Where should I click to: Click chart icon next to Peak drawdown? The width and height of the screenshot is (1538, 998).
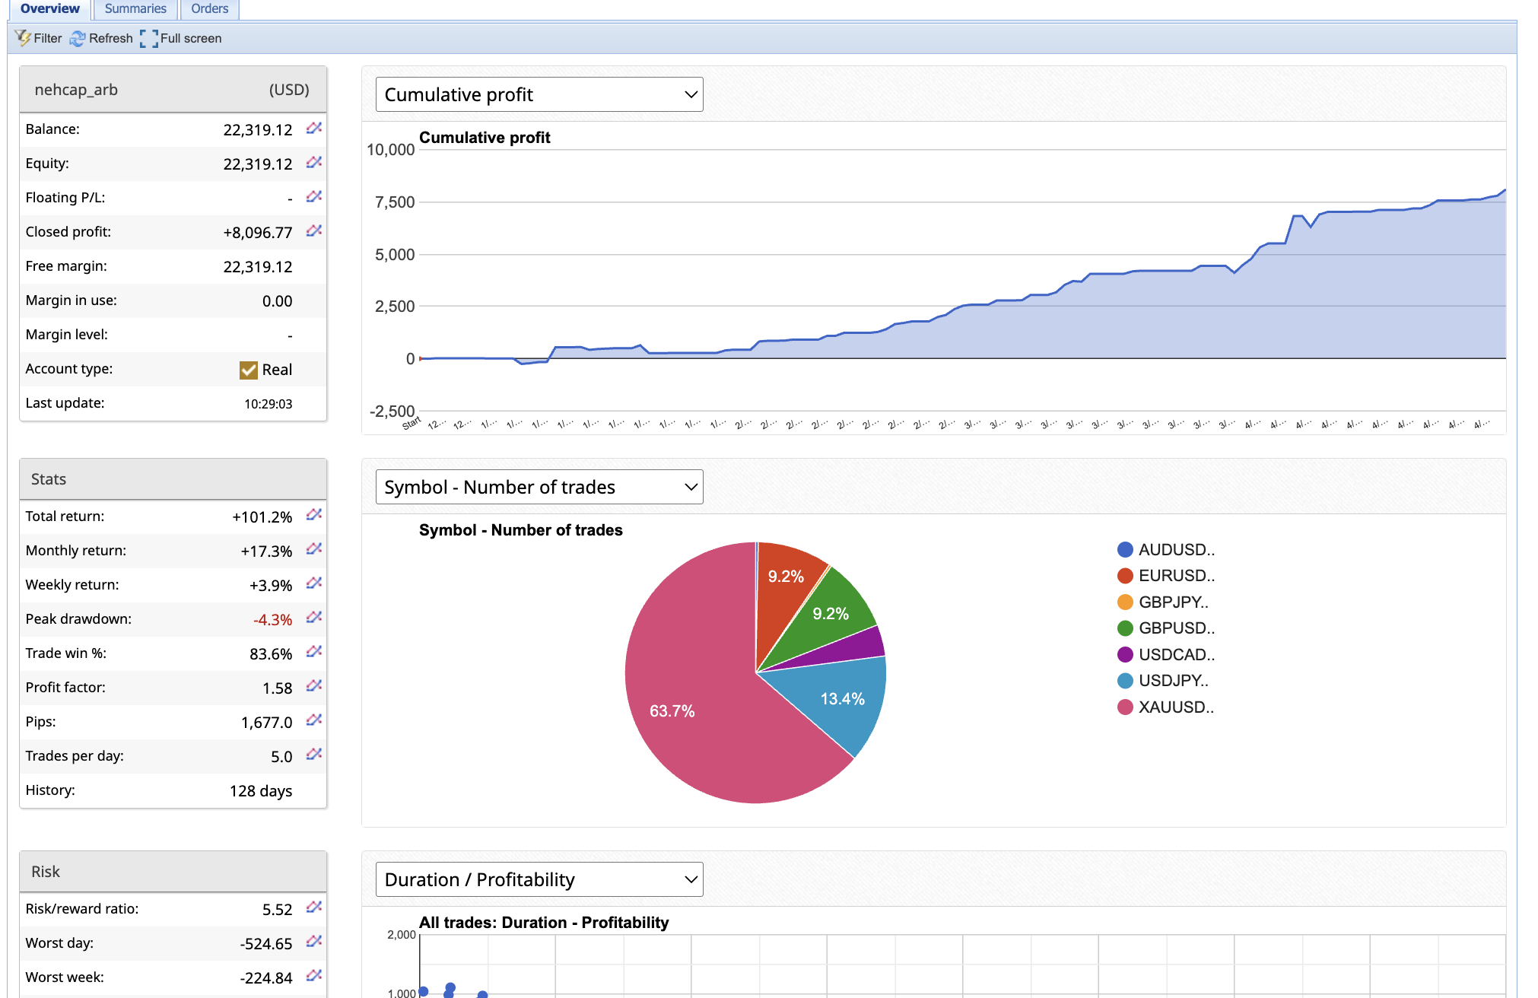(x=313, y=618)
